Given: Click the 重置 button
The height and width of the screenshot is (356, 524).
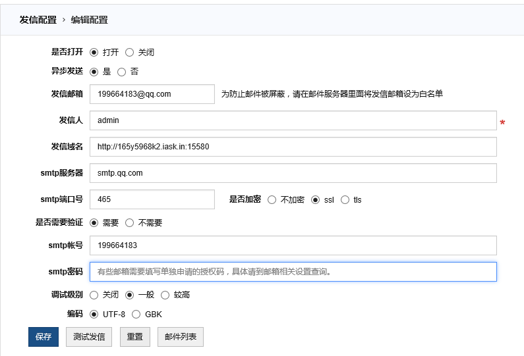Looking at the screenshot, I should click(134, 337).
